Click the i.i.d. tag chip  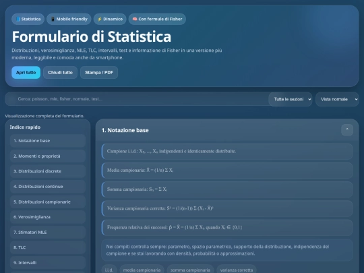coord(109,270)
